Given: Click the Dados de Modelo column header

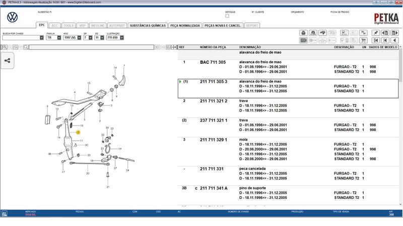Looking at the screenshot, I should [383, 47].
